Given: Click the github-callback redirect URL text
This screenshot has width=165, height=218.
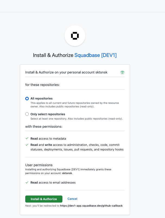Looking at the screenshot, I should pos(91,206).
